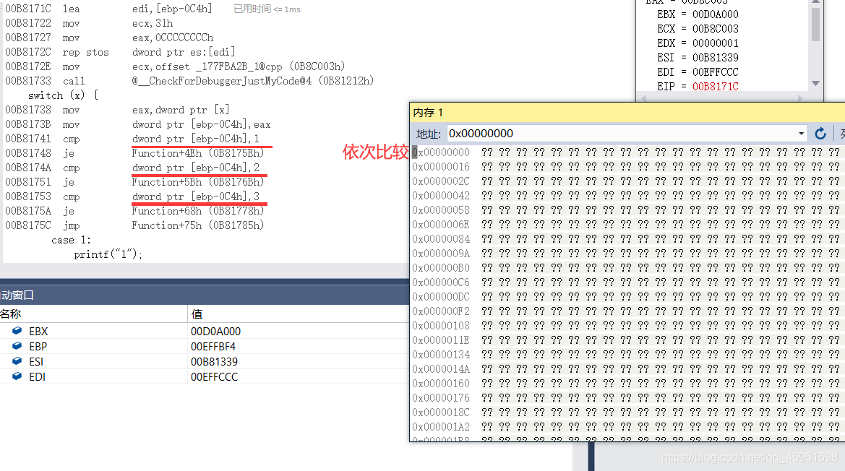The image size is (845, 471).
Task: Click memory row address 0x00000108
Action: pyautogui.click(x=441, y=326)
